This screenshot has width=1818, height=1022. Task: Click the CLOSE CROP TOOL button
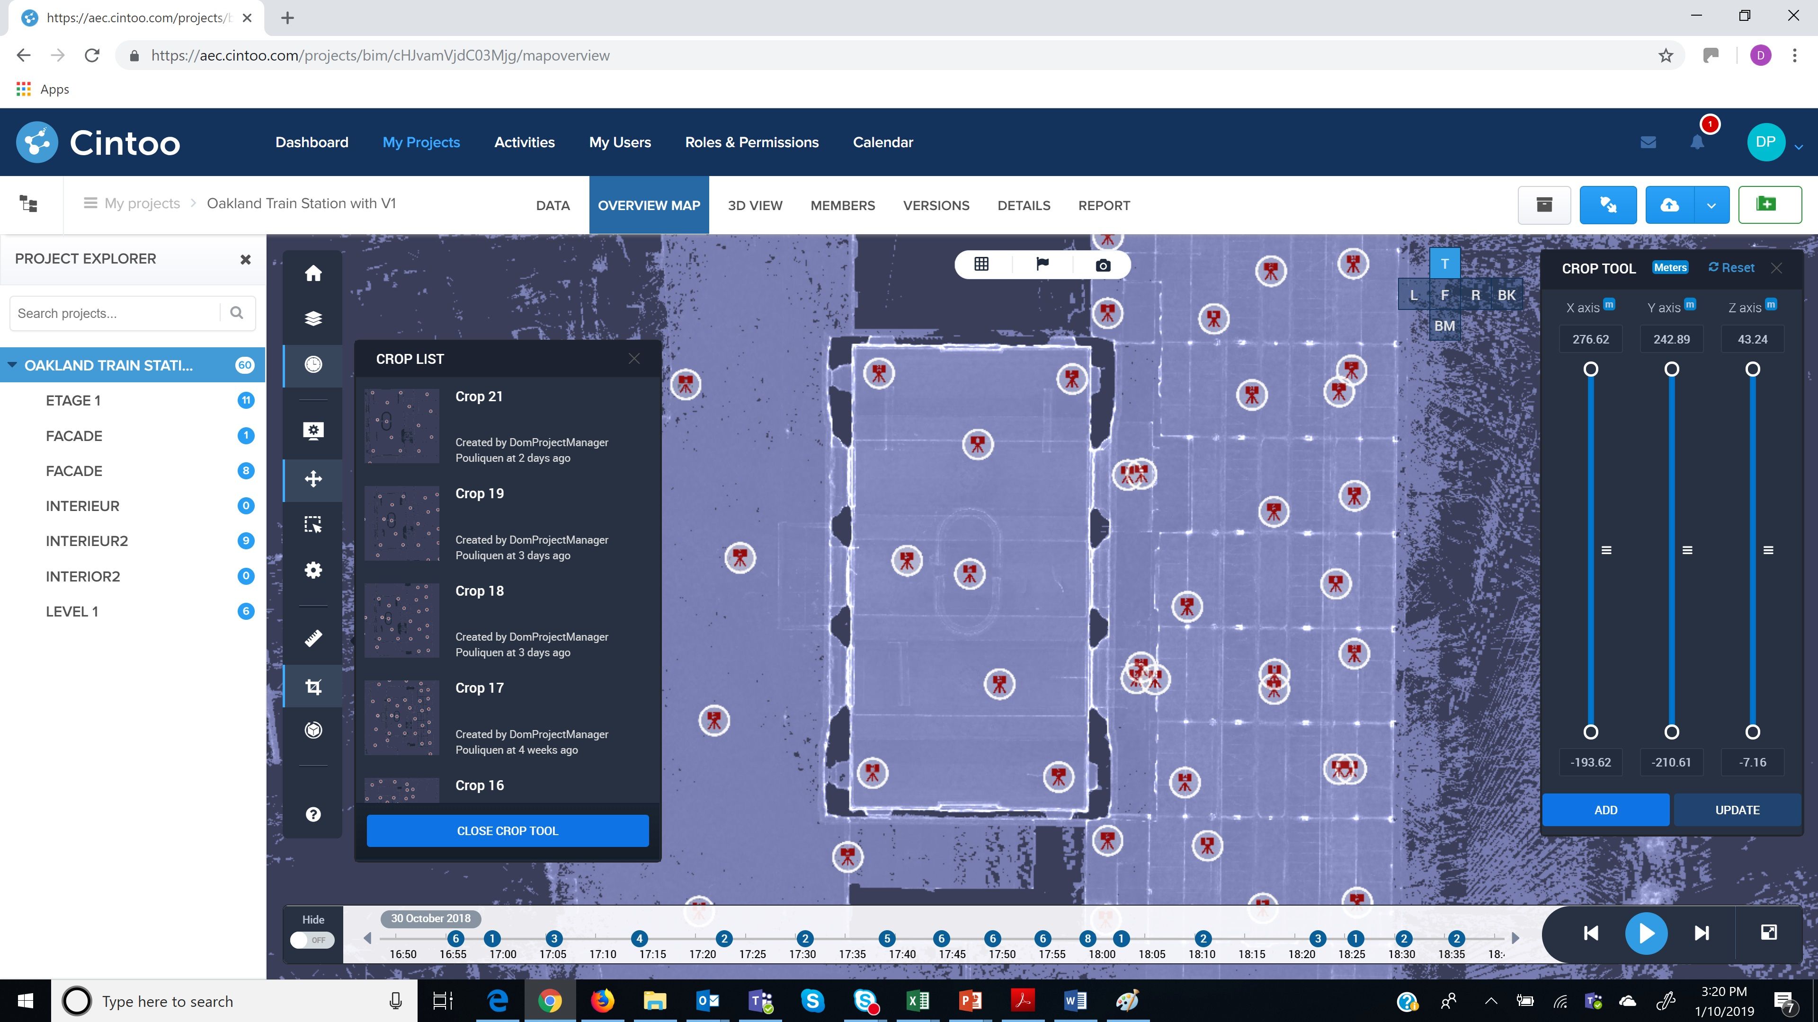(508, 831)
